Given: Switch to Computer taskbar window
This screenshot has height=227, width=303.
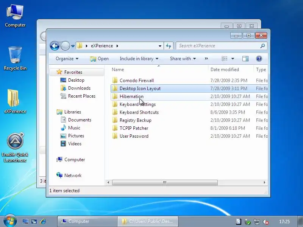Looking at the screenshot, I should click(x=87, y=221).
